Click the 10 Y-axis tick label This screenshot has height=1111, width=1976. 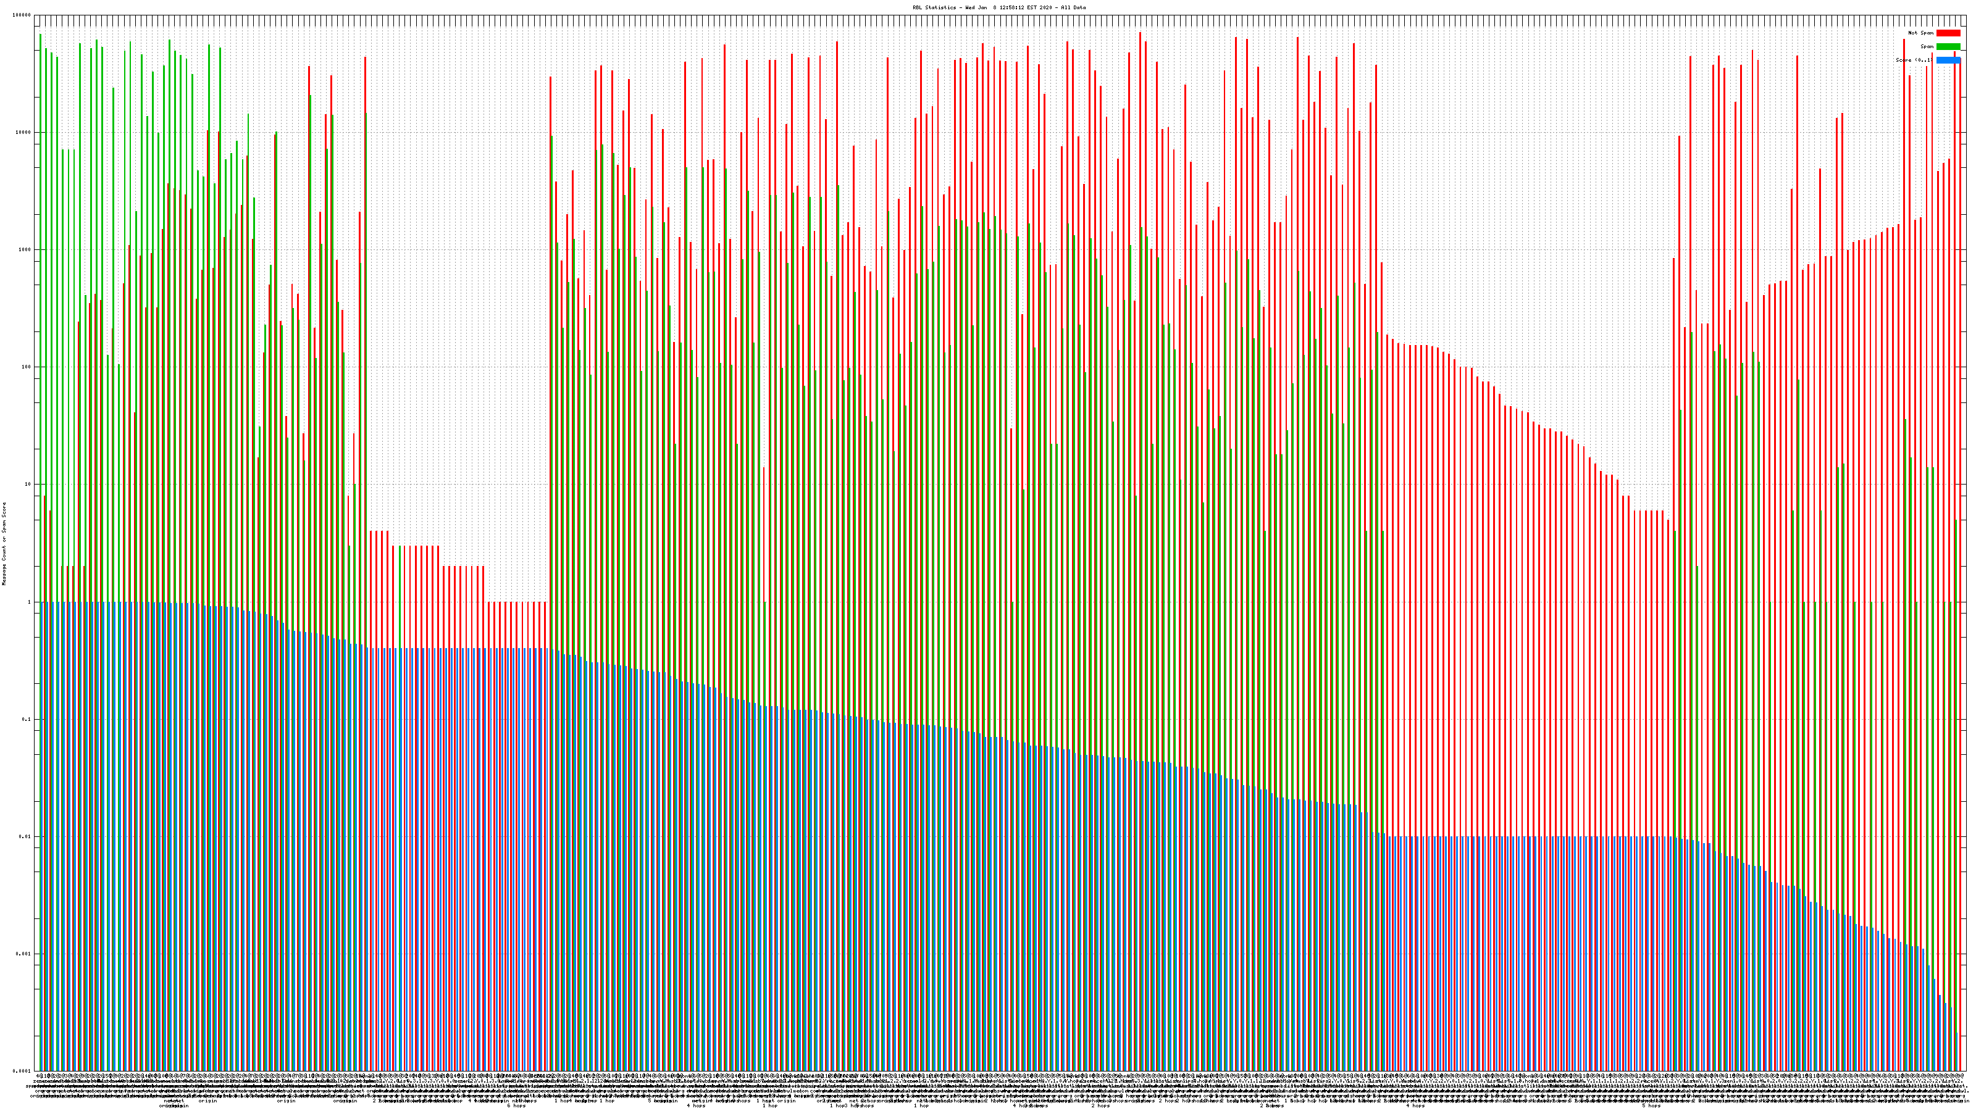(28, 485)
